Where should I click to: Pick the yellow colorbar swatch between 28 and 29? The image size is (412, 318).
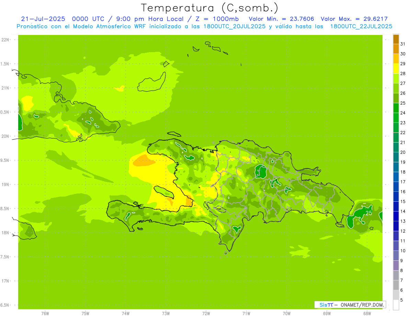pos(396,69)
